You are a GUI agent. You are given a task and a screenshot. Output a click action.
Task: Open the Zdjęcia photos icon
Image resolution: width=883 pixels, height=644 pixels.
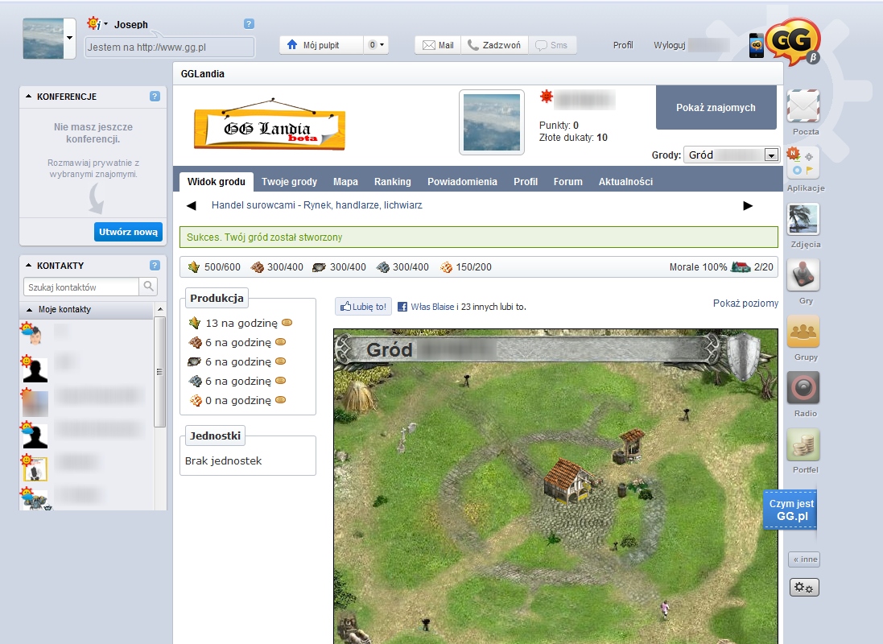coord(803,219)
